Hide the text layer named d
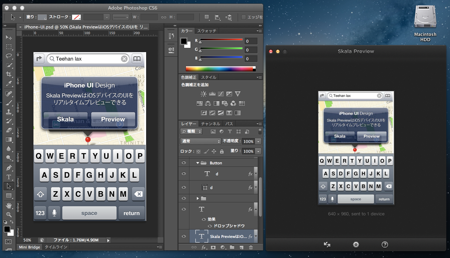The image size is (450, 258). 183,174
